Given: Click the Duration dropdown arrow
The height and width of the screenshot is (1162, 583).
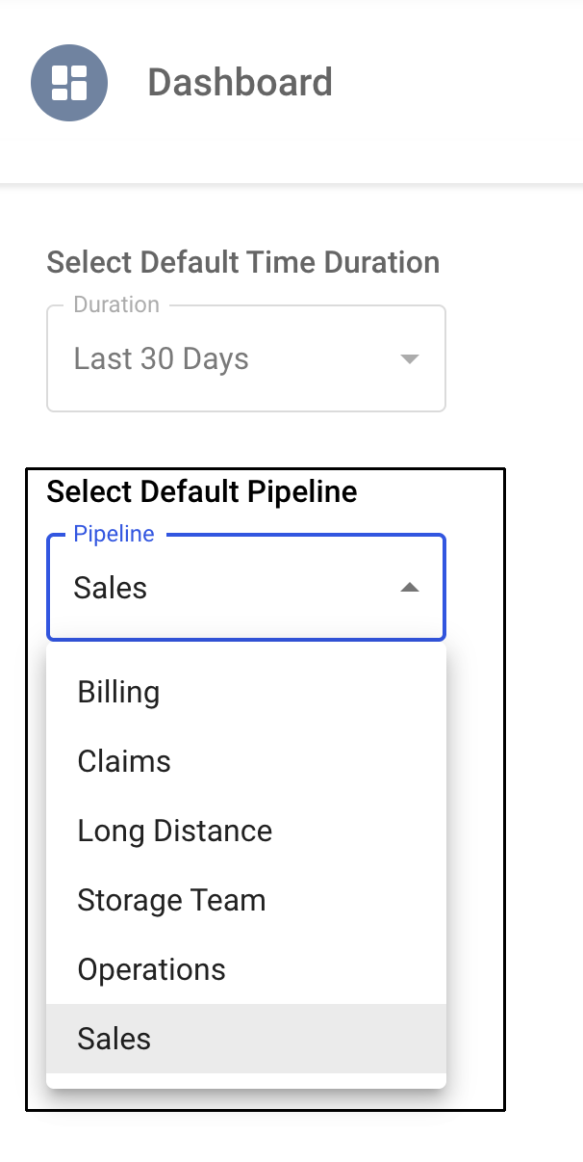Looking at the screenshot, I should pyautogui.click(x=410, y=359).
